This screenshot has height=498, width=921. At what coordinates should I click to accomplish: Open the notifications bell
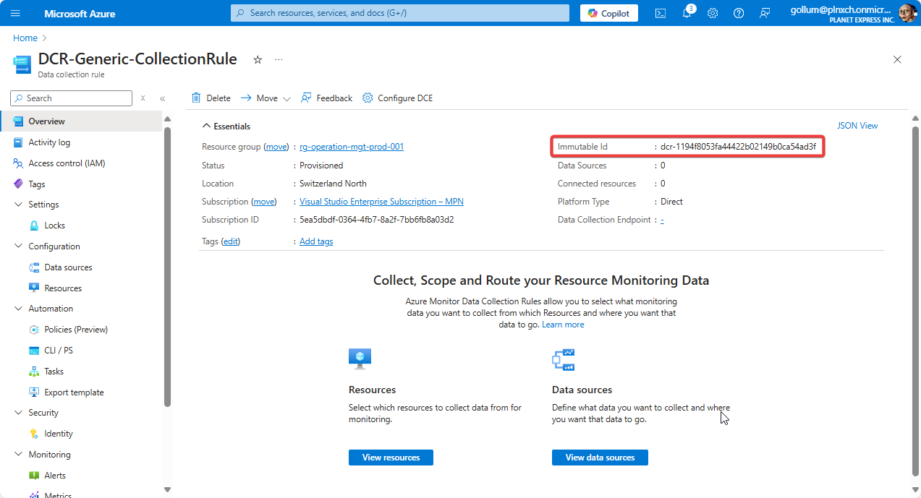687,13
